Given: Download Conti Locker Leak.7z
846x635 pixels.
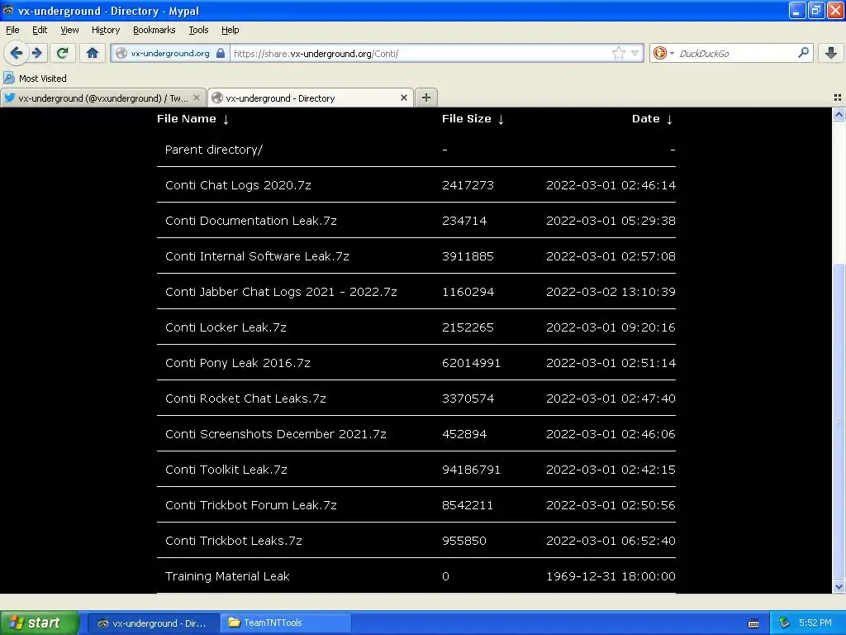Looking at the screenshot, I should [x=226, y=327].
